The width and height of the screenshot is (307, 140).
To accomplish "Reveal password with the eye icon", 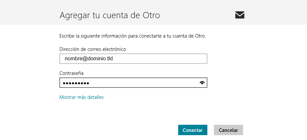I will 203,83.
